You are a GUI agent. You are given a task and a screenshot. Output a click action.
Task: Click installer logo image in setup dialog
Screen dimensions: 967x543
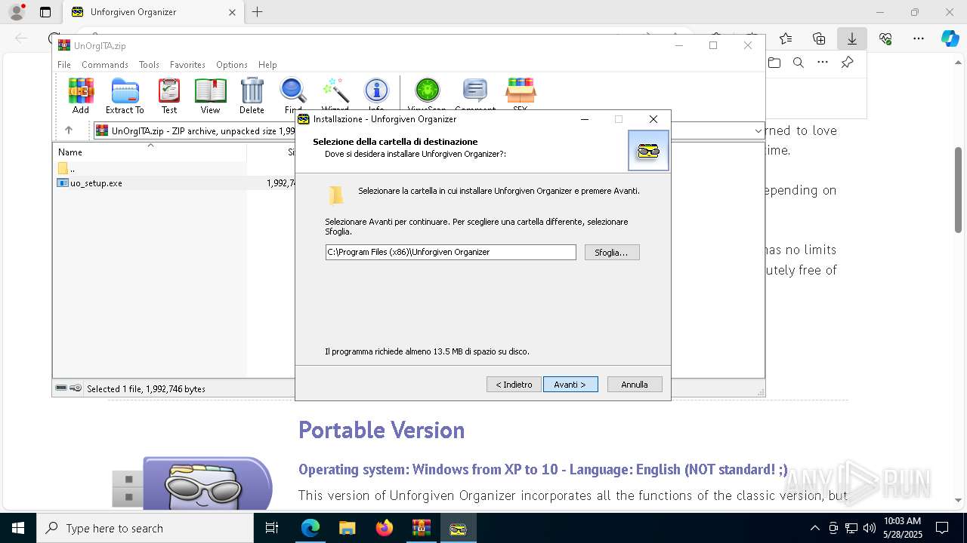[648, 151]
